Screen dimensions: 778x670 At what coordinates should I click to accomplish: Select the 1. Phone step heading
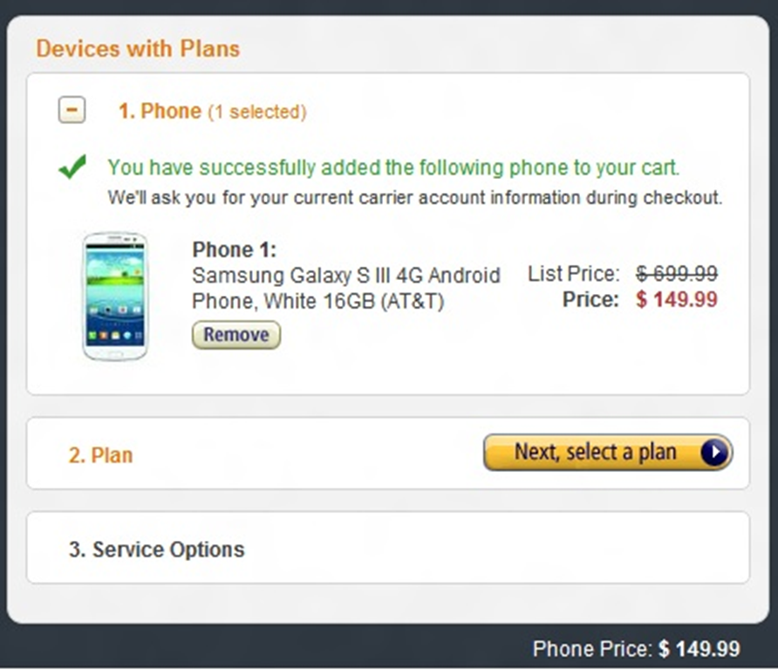[160, 112]
